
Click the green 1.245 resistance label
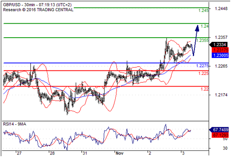point(204,10)
